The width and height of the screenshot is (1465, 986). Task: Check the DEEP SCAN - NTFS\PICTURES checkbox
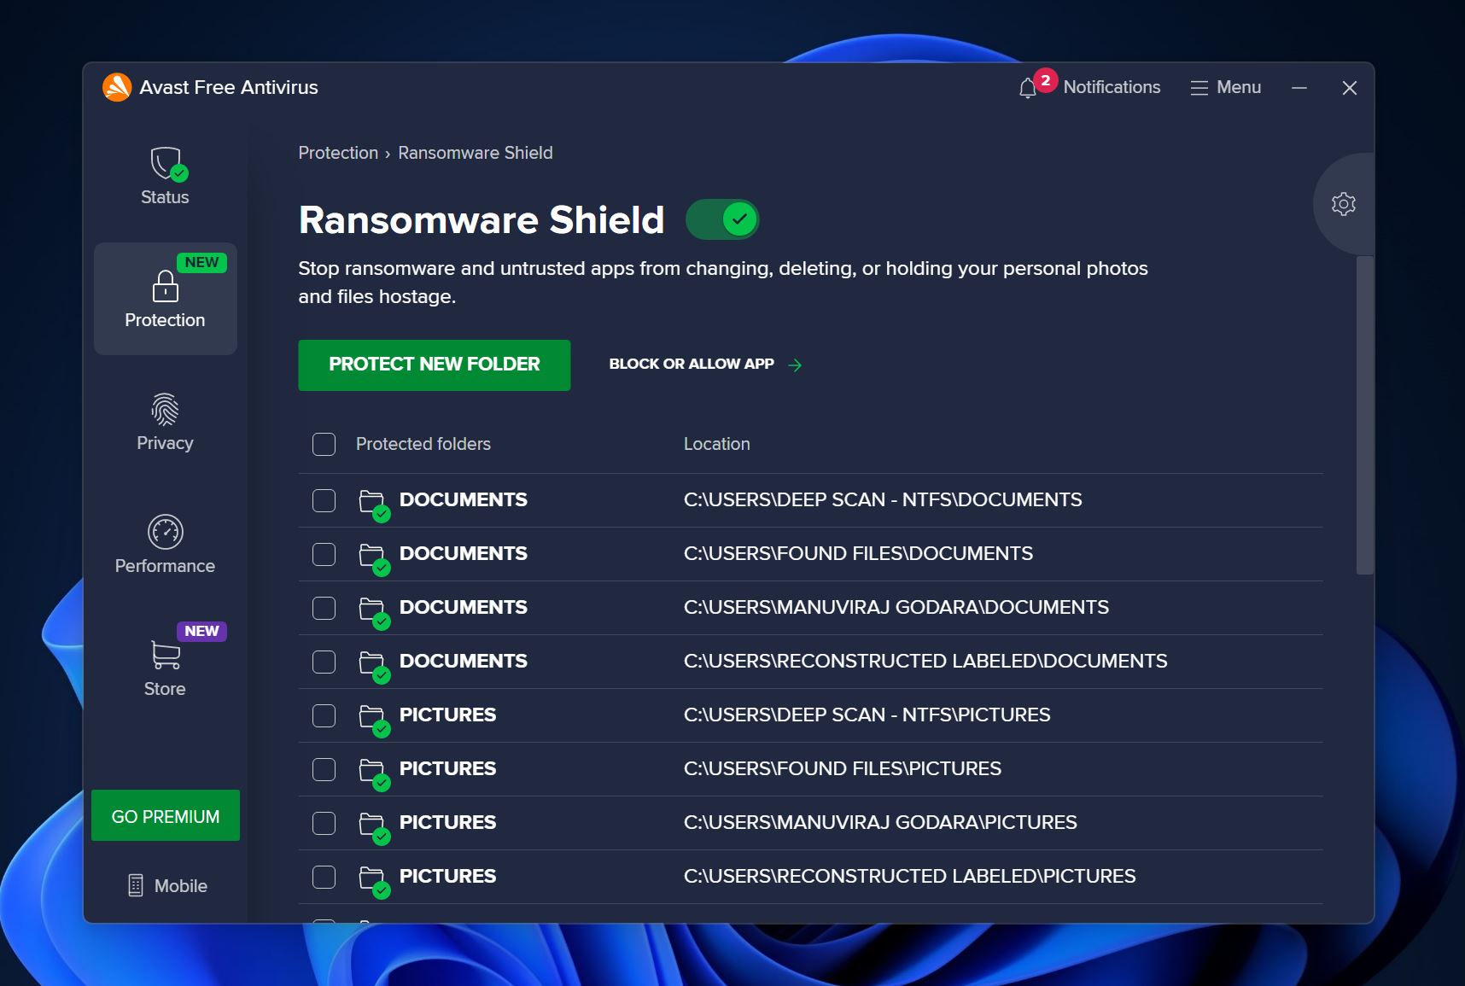point(324,715)
